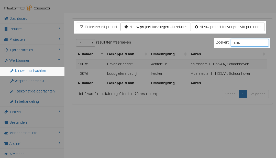Click the Relaties building icon
The image size is (276, 158).
point(6,29)
